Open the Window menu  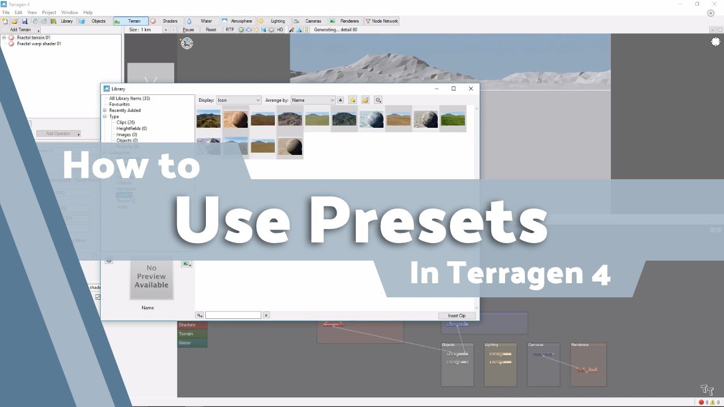pyautogui.click(x=70, y=12)
